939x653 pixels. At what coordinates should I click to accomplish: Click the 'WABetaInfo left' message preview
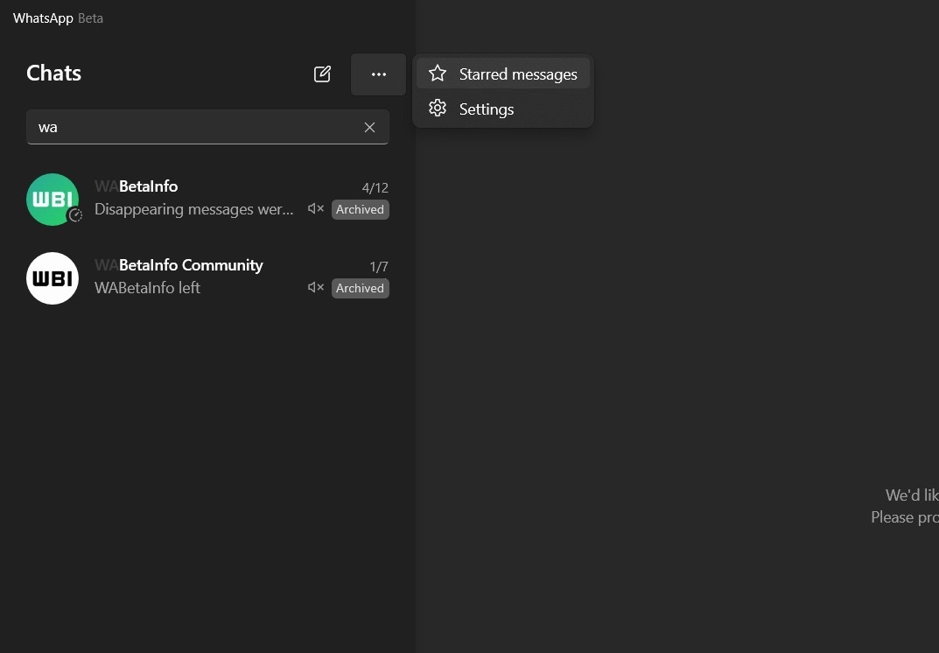click(147, 288)
